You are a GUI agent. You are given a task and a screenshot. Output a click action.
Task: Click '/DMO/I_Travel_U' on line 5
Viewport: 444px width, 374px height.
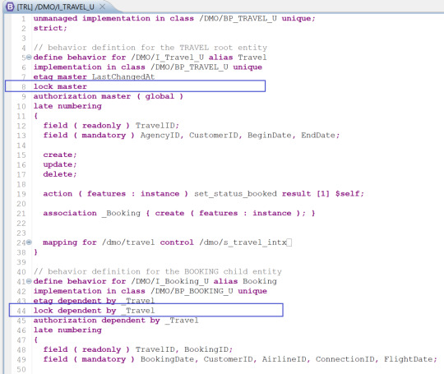168,58
